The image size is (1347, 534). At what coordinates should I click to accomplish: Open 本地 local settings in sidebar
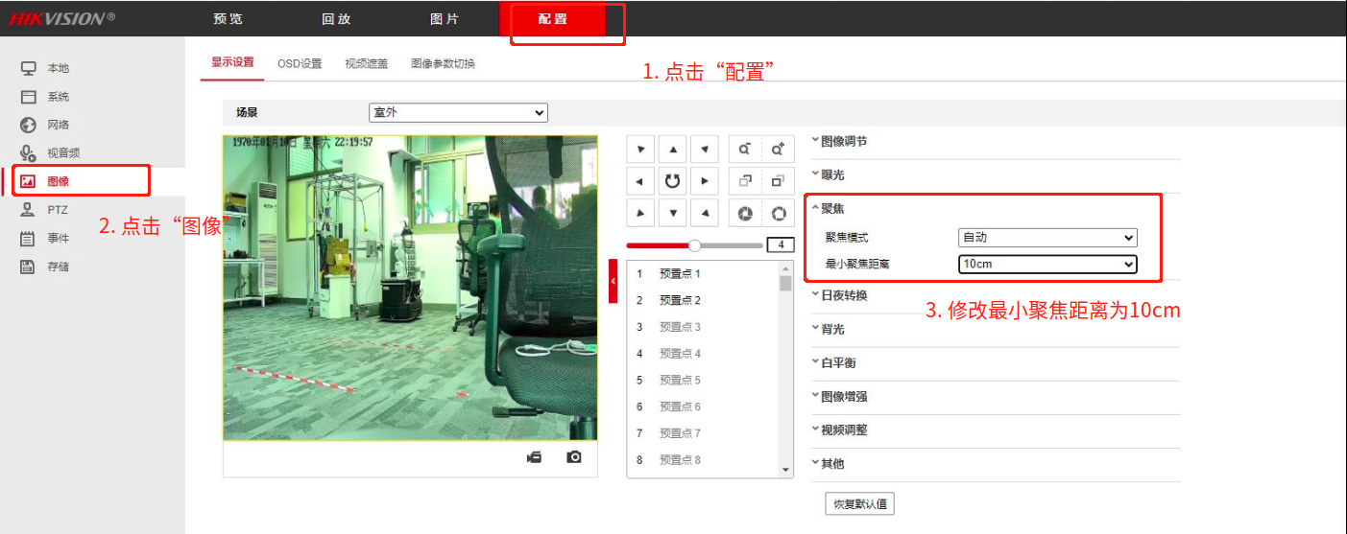(59, 68)
